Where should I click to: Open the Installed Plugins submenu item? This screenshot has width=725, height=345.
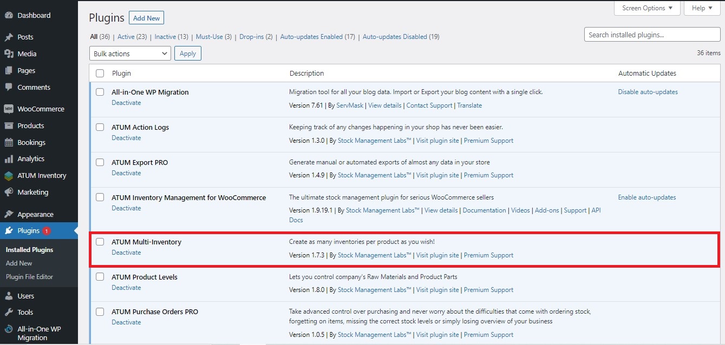(x=30, y=250)
